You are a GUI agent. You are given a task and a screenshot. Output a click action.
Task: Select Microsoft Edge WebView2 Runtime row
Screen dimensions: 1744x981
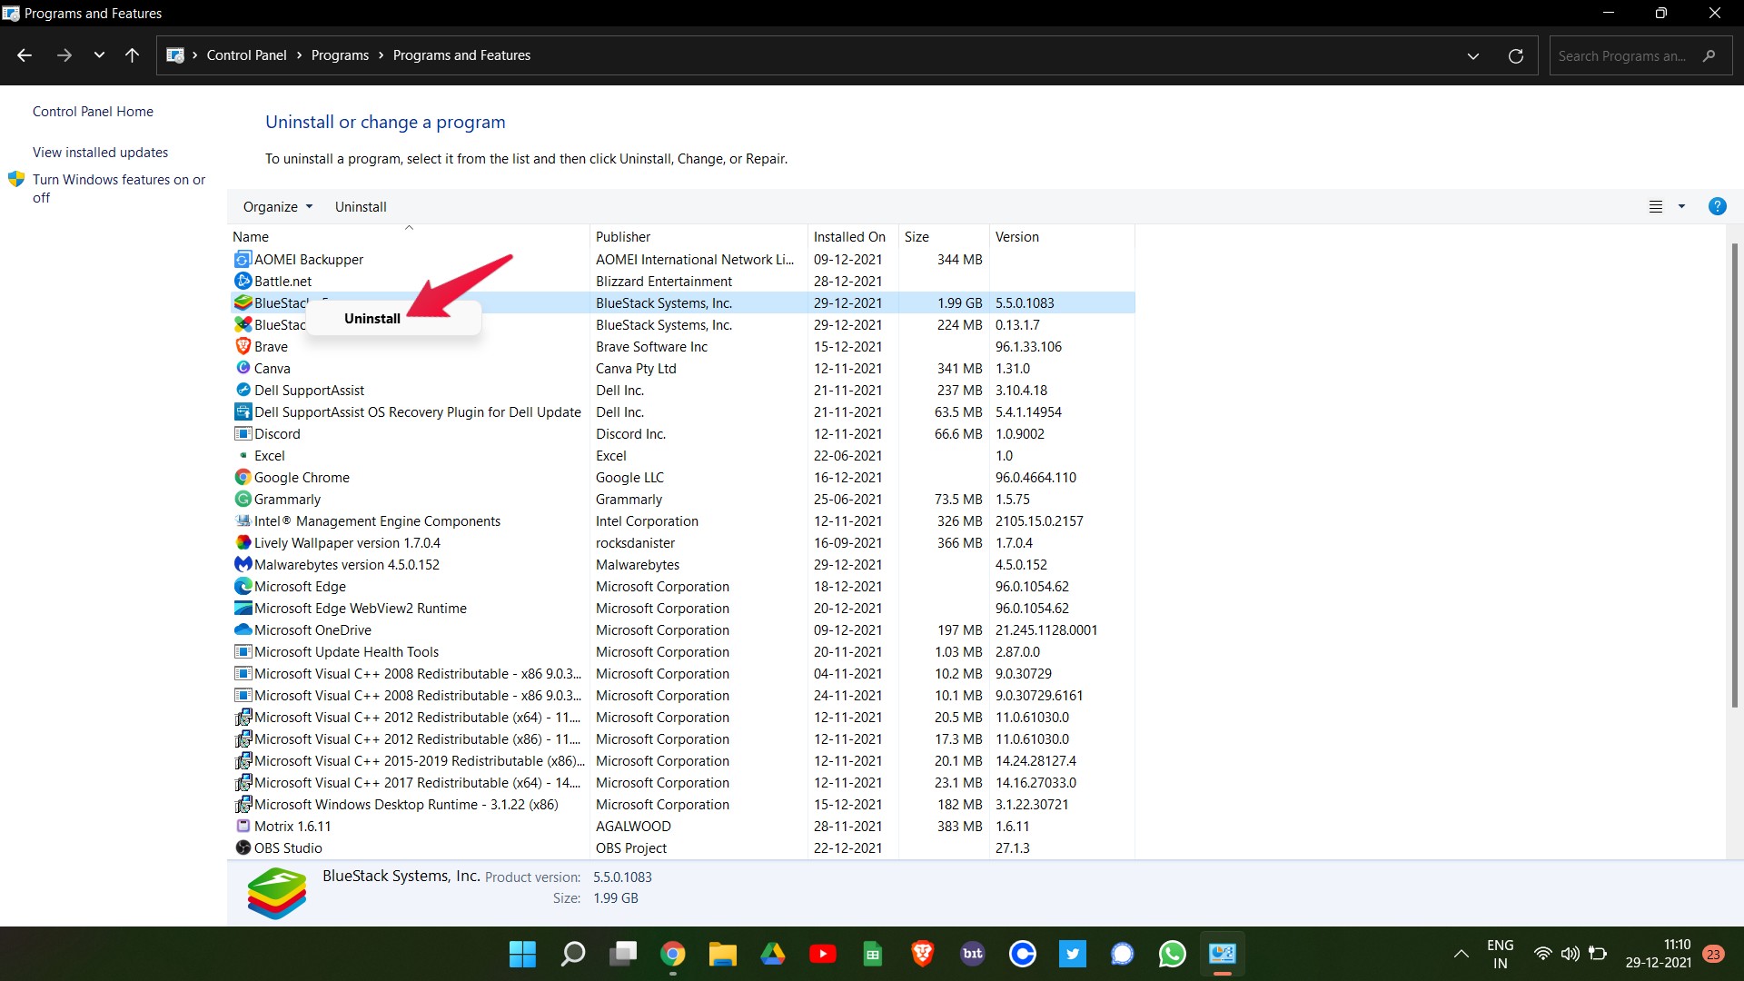point(682,609)
